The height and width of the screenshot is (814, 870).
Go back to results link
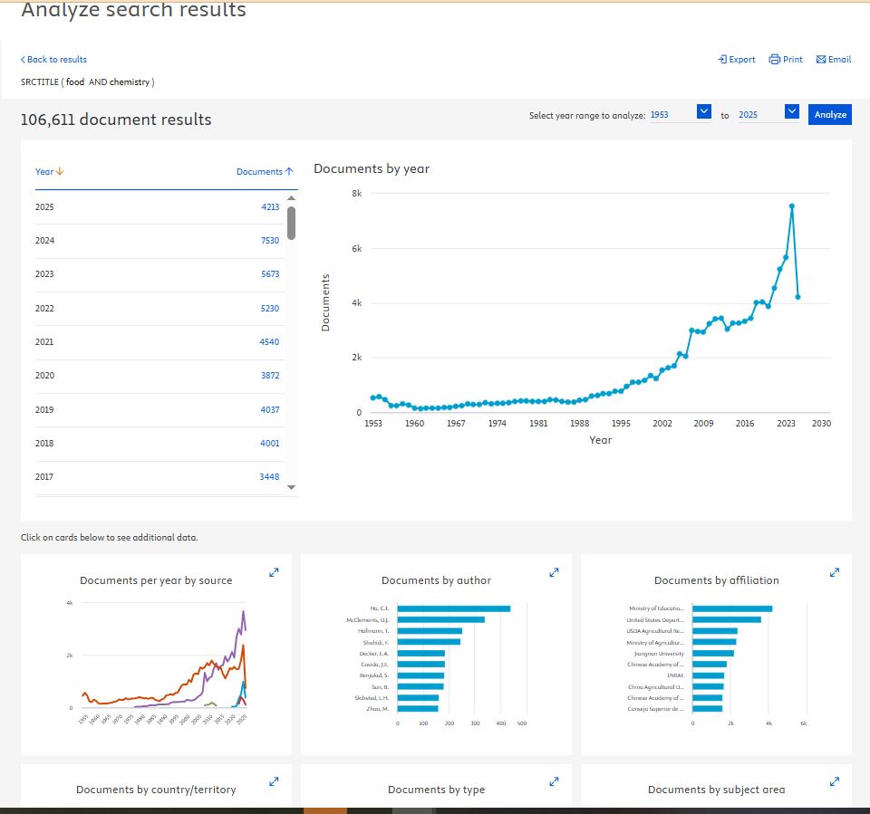click(x=54, y=60)
